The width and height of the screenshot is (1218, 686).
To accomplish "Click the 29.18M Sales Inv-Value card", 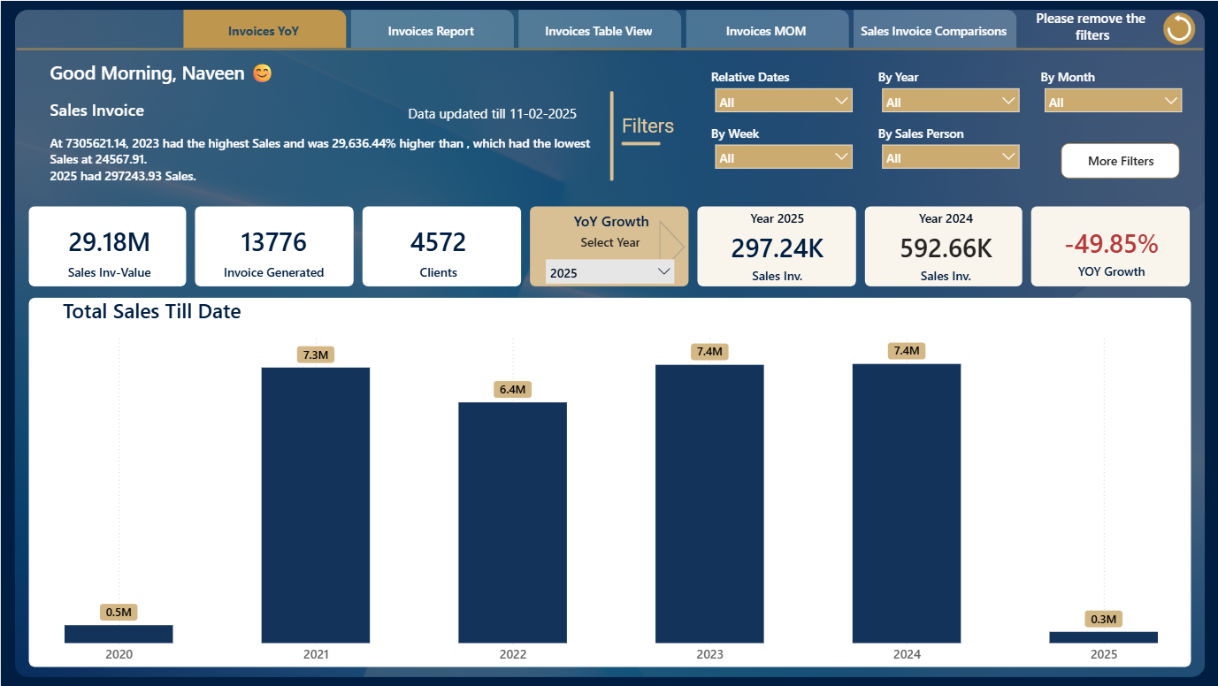I will pyautogui.click(x=108, y=247).
